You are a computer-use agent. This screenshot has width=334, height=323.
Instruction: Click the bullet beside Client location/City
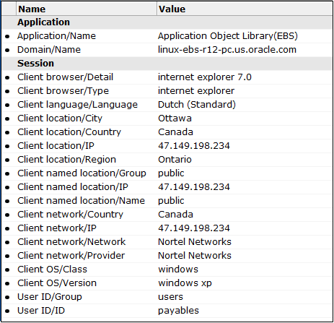click(x=7, y=119)
